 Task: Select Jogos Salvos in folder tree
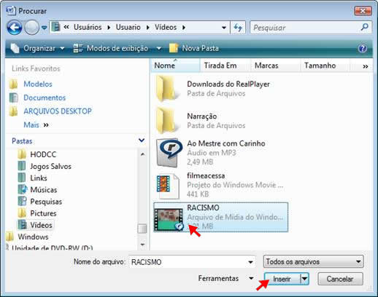tap(50, 166)
